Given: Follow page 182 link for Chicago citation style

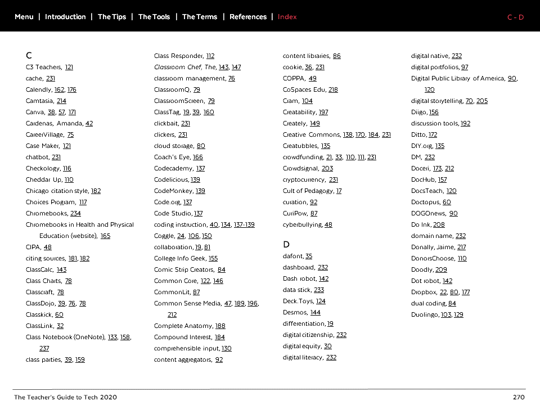Looking at the screenshot, I should (x=96, y=191).
